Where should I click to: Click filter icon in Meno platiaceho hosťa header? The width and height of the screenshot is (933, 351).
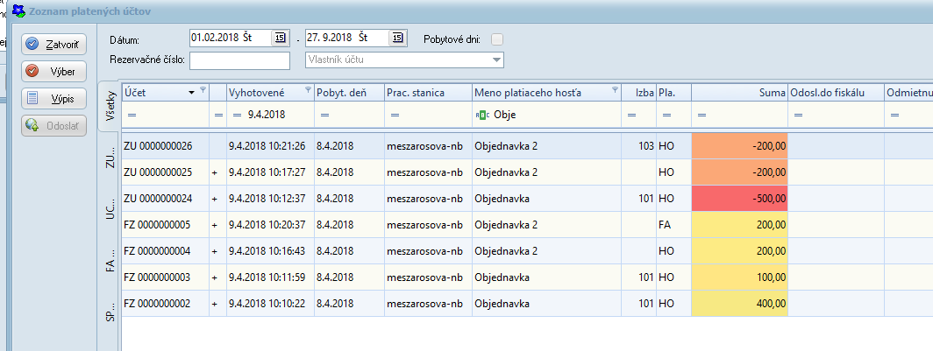[614, 91]
